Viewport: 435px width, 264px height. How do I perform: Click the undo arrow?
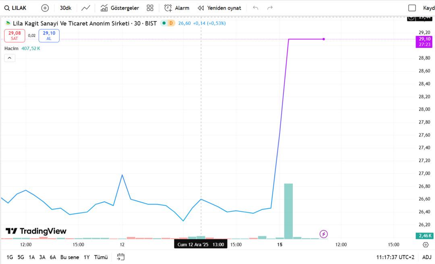[x=255, y=8]
